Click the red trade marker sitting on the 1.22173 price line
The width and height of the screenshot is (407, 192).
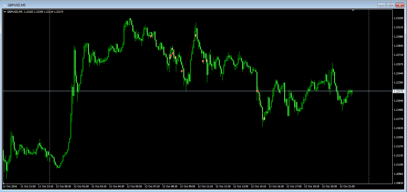257,91
